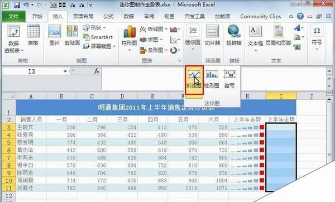Undo the last action in Quick Access Toolbar

[26, 4]
